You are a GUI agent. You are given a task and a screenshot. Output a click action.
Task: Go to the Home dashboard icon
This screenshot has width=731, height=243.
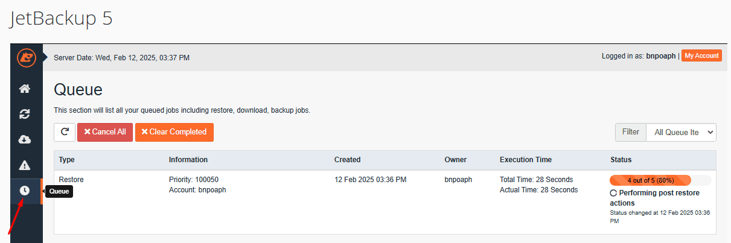tap(25, 89)
